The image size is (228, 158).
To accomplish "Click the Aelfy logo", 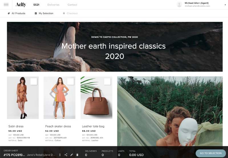I will click(x=21, y=5).
